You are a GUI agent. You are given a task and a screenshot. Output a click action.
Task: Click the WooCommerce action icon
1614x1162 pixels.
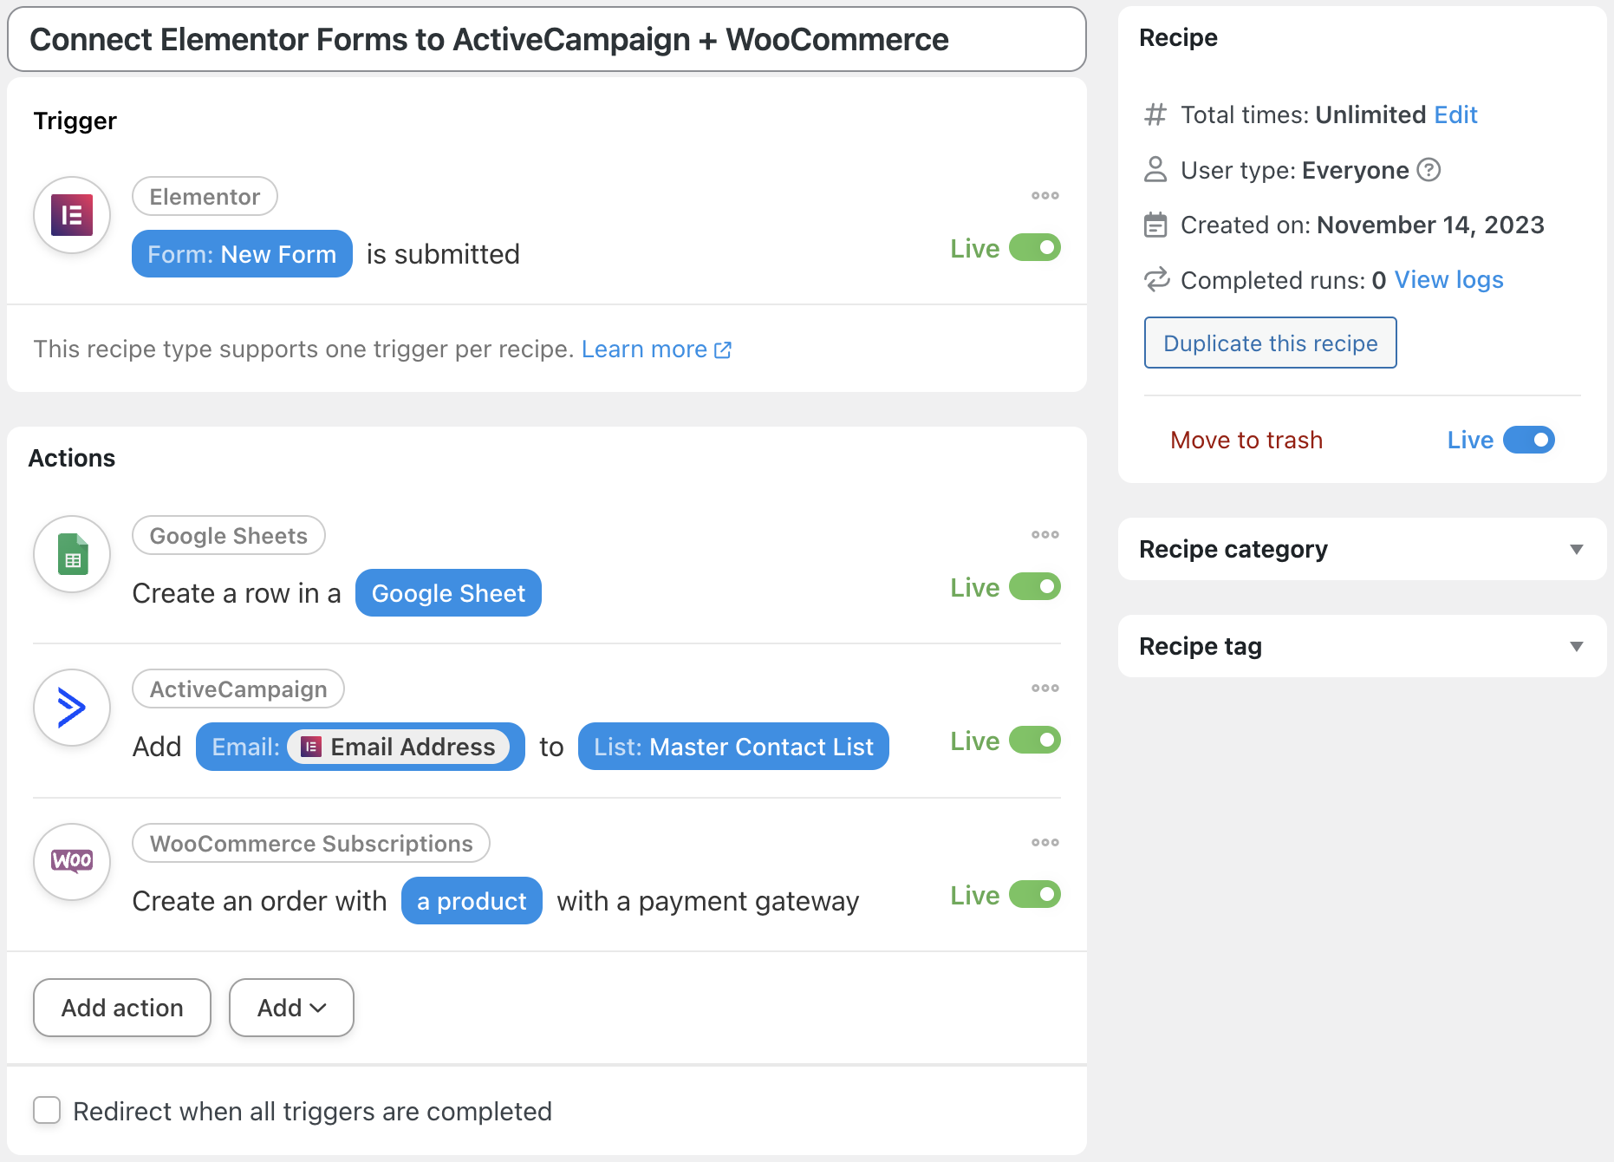tap(72, 861)
